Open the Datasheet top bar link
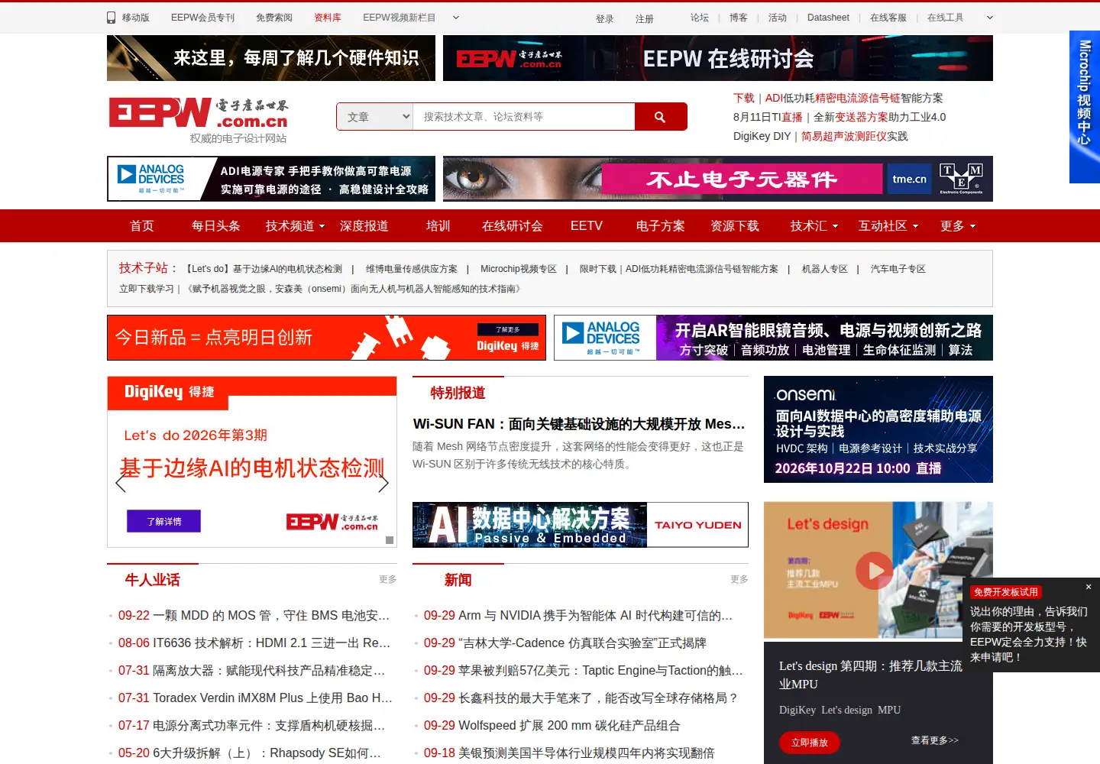The width and height of the screenshot is (1100, 764). tap(828, 18)
